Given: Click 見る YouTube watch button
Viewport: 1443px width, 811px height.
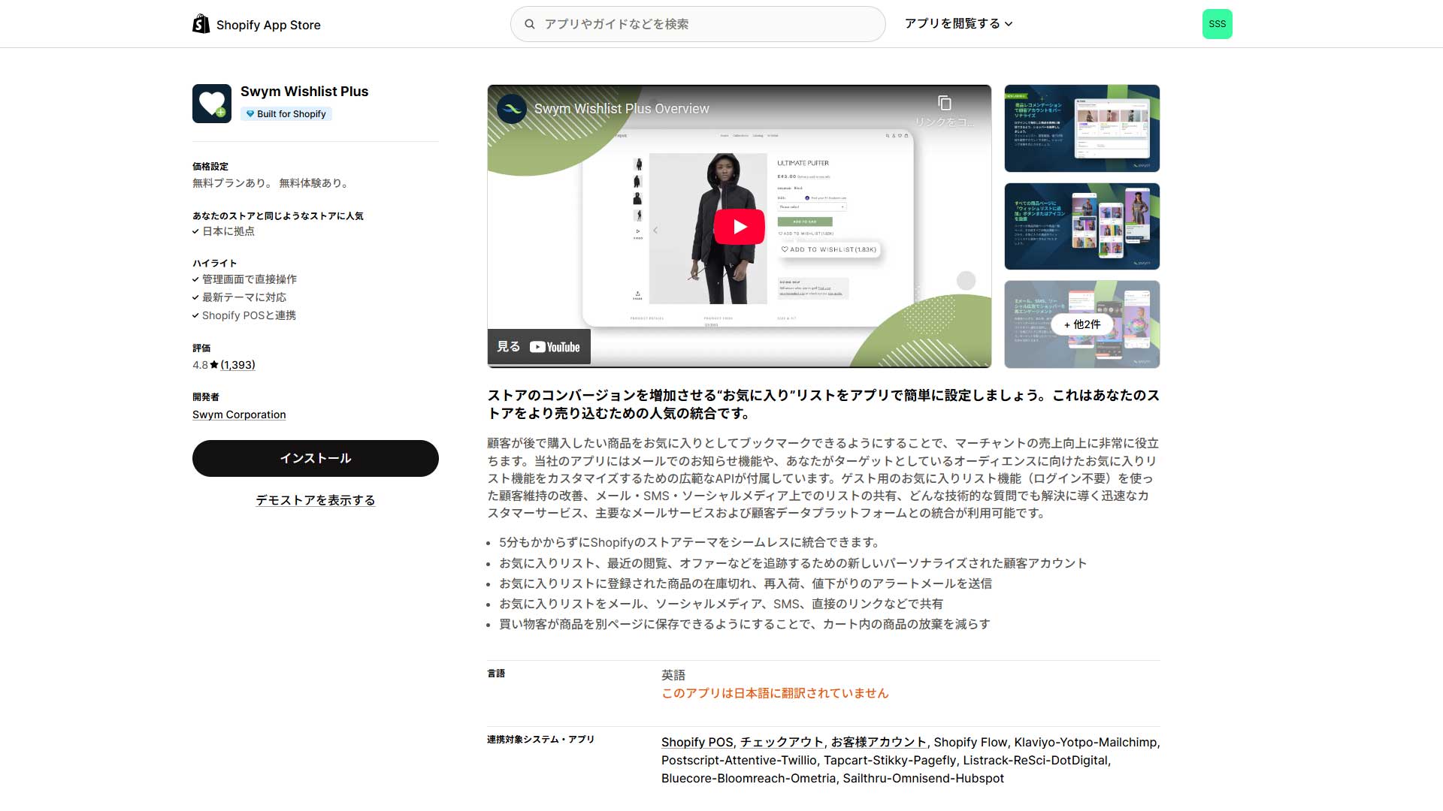Looking at the screenshot, I should [539, 347].
